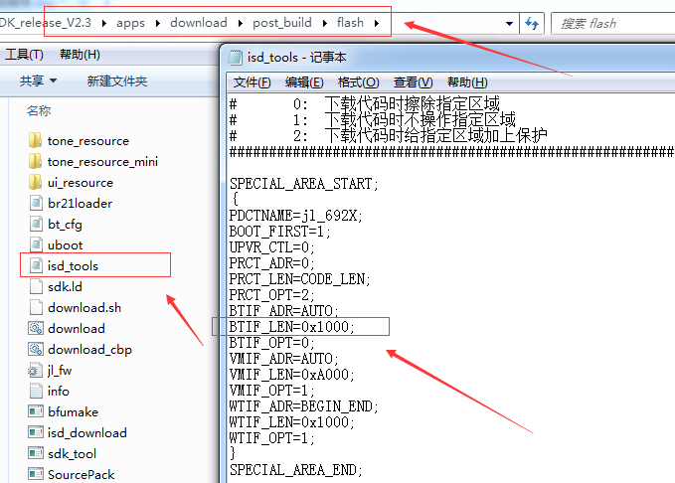Select the jl_fw settings file icon
Viewport: 675px width, 483px height.
point(36,371)
